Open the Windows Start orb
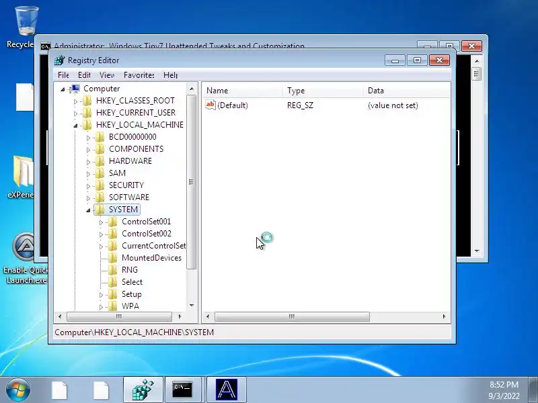This screenshot has width=538, height=403. (17, 390)
